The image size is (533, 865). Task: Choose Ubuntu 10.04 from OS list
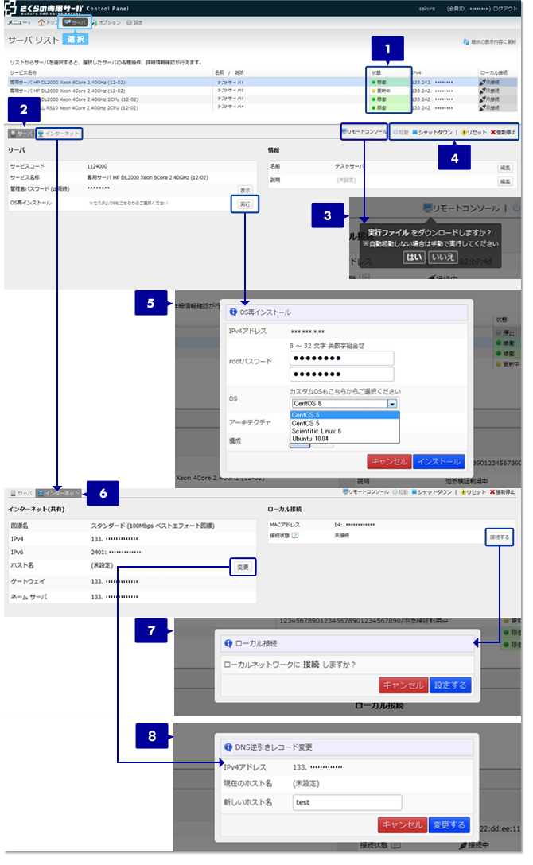(x=310, y=438)
